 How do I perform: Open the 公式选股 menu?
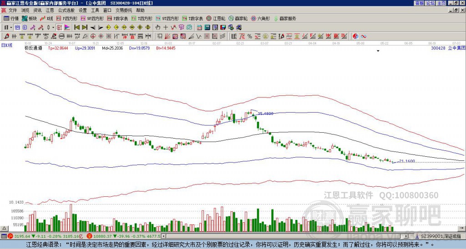point(66,10)
